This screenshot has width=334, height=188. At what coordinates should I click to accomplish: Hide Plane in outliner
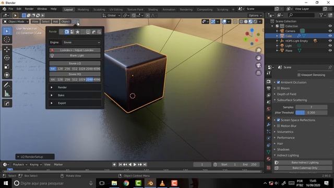click(x=330, y=51)
